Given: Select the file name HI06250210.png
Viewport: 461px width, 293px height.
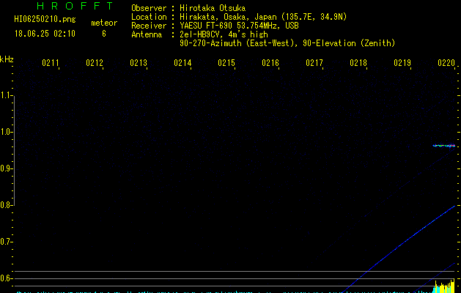Looking at the screenshot, I should pos(45,20).
